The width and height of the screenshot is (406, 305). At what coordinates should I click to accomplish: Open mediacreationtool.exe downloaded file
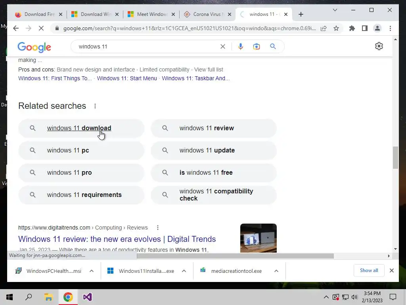(x=232, y=271)
